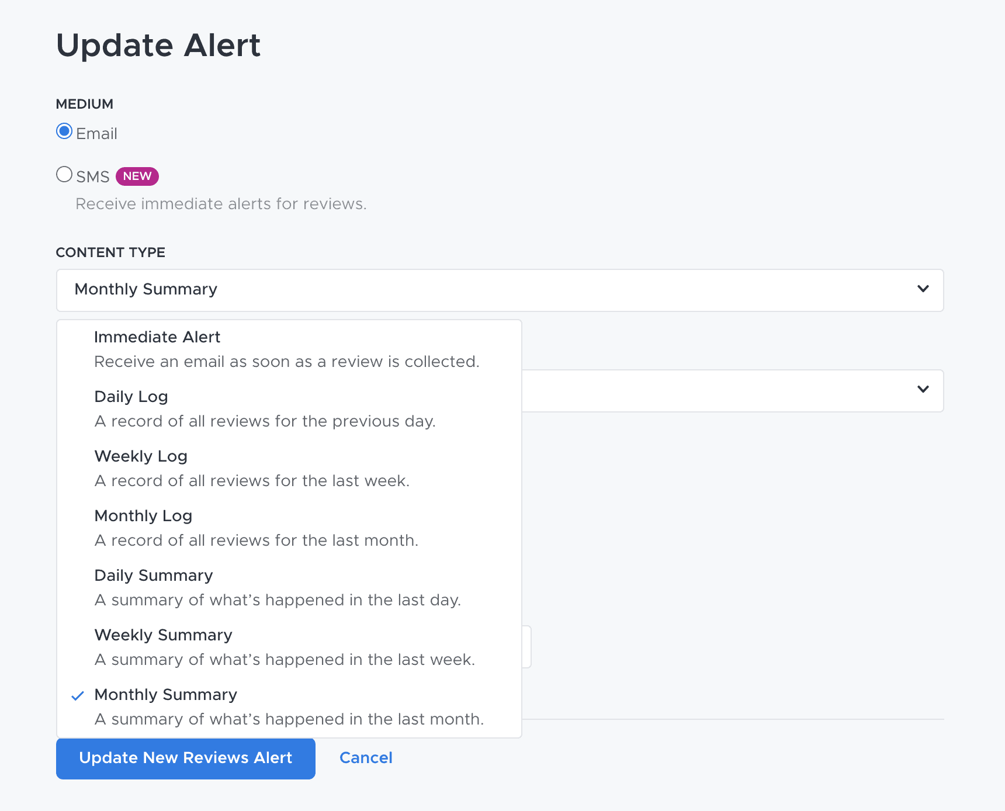Click the blue checkmark next to Monthly Summary
1005x811 pixels.
tap(78, 696)
